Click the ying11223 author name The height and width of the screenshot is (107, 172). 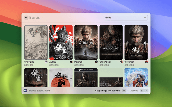coord(29,62)
